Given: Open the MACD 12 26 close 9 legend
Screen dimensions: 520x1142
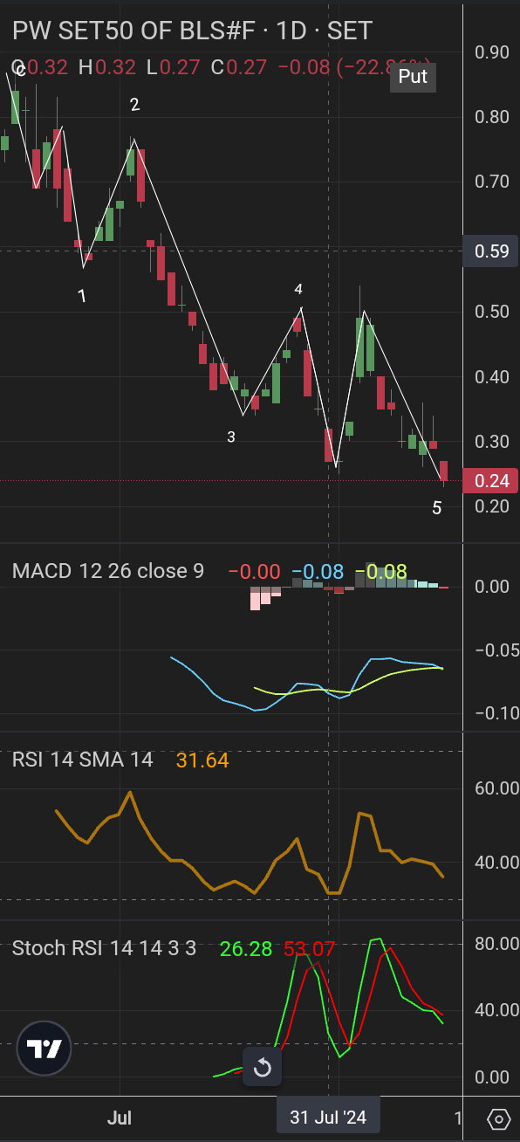Looking at the screenshot, I should [108, 571].
